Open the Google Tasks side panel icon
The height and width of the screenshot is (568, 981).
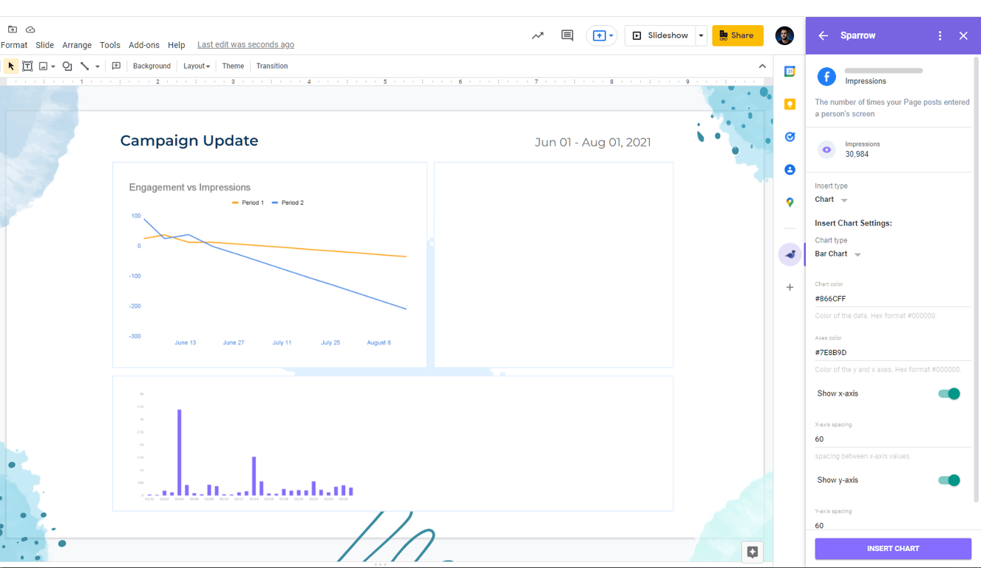tap(790, 137)
